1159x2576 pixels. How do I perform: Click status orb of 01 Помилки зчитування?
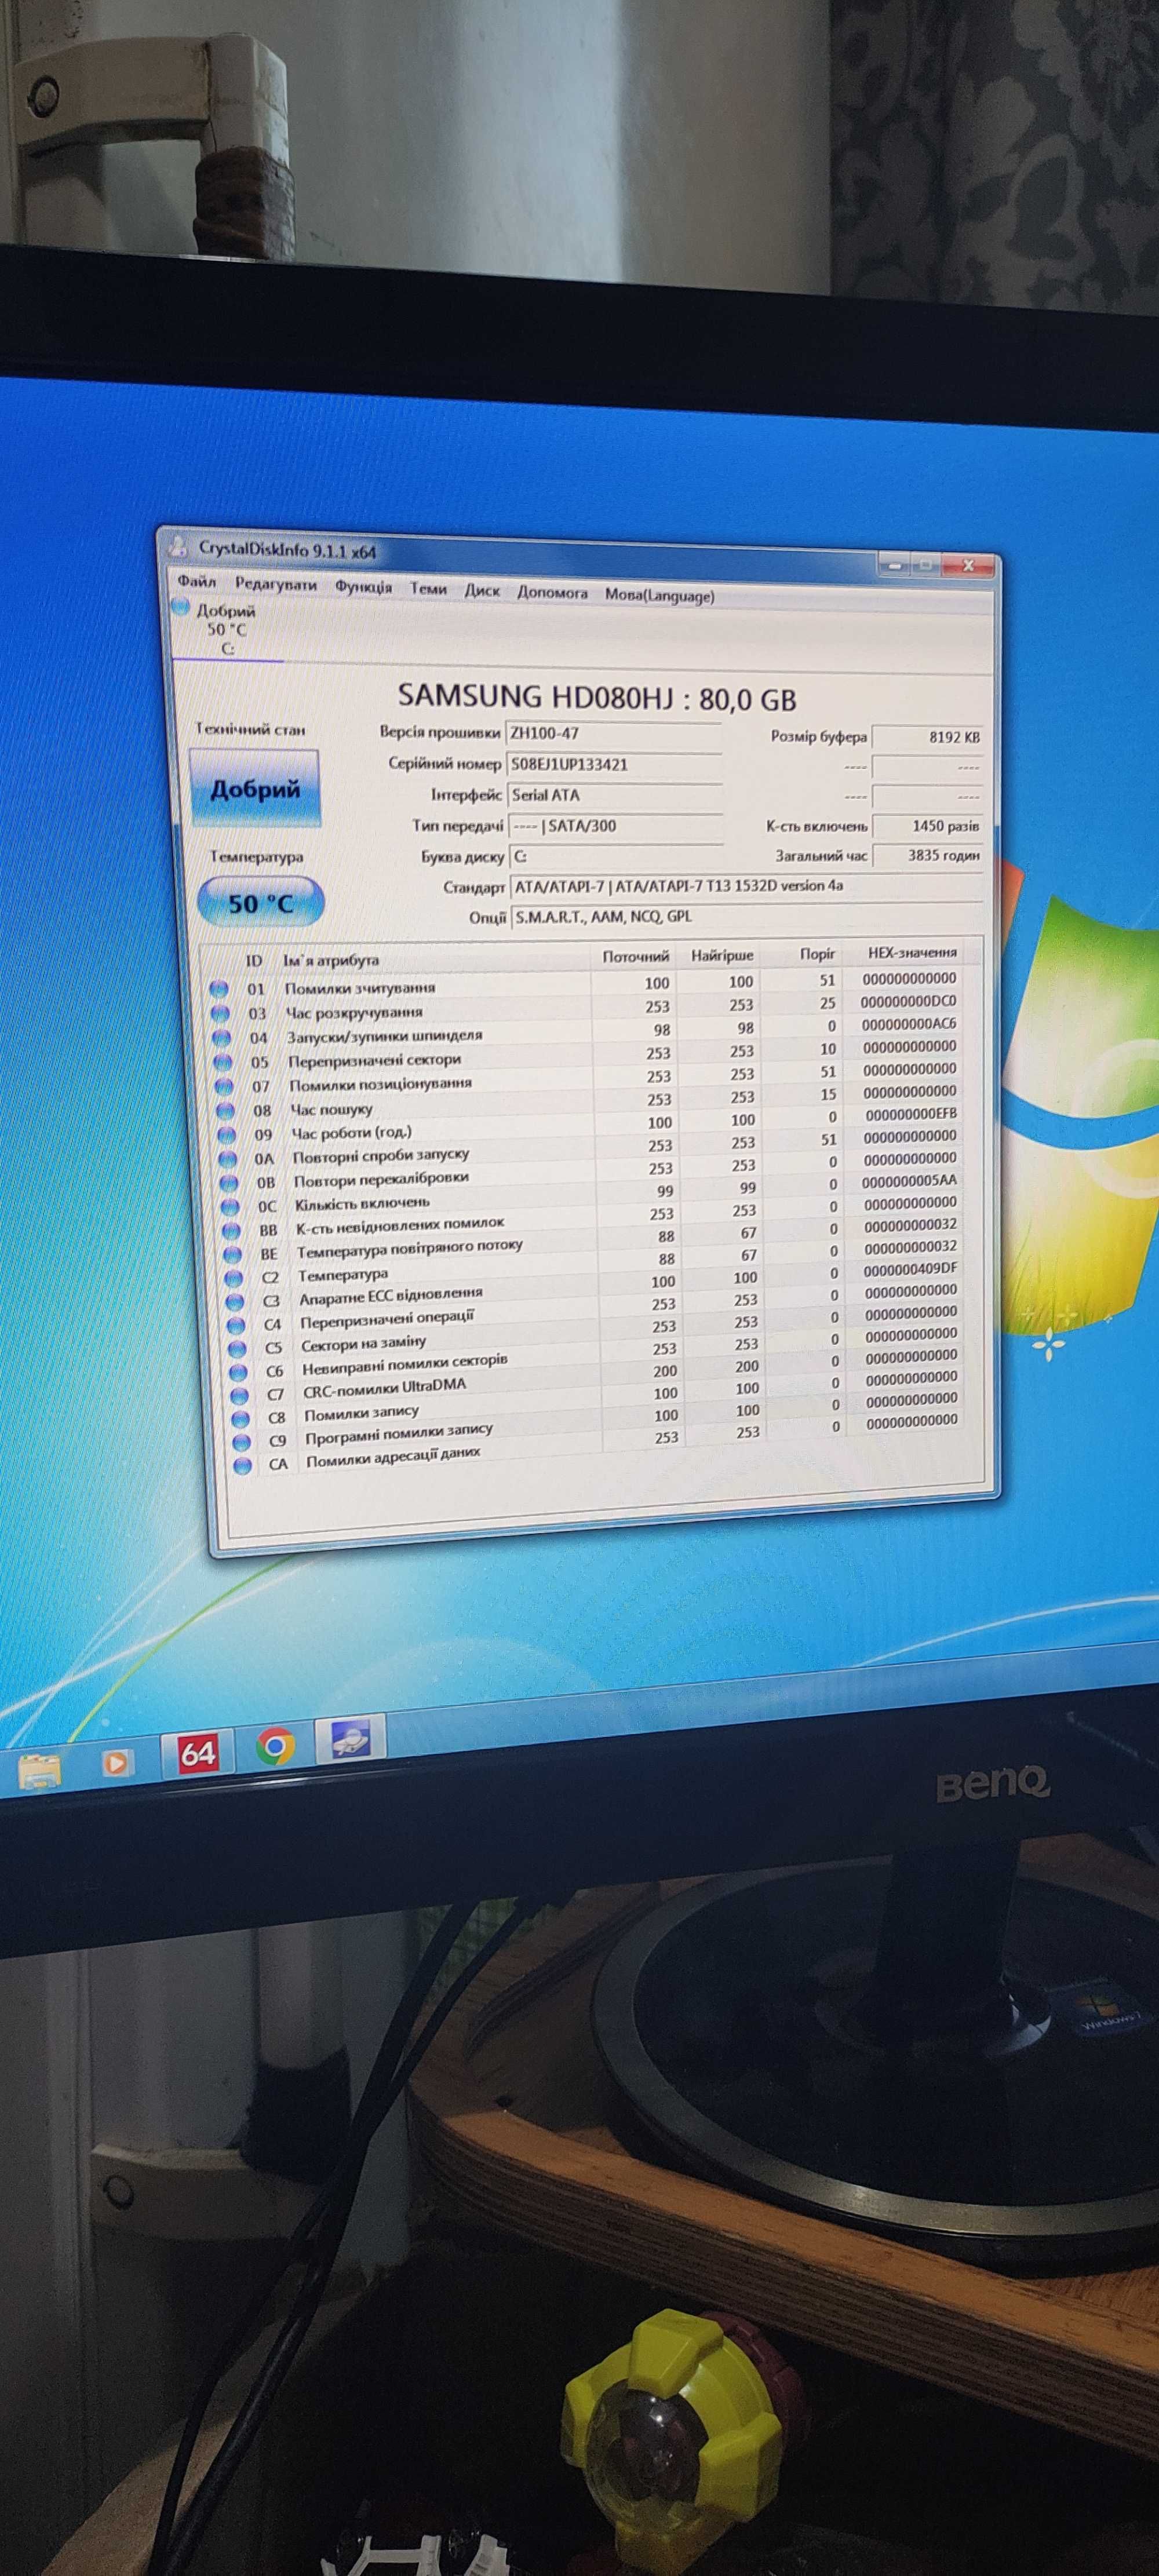coord(219,989)
